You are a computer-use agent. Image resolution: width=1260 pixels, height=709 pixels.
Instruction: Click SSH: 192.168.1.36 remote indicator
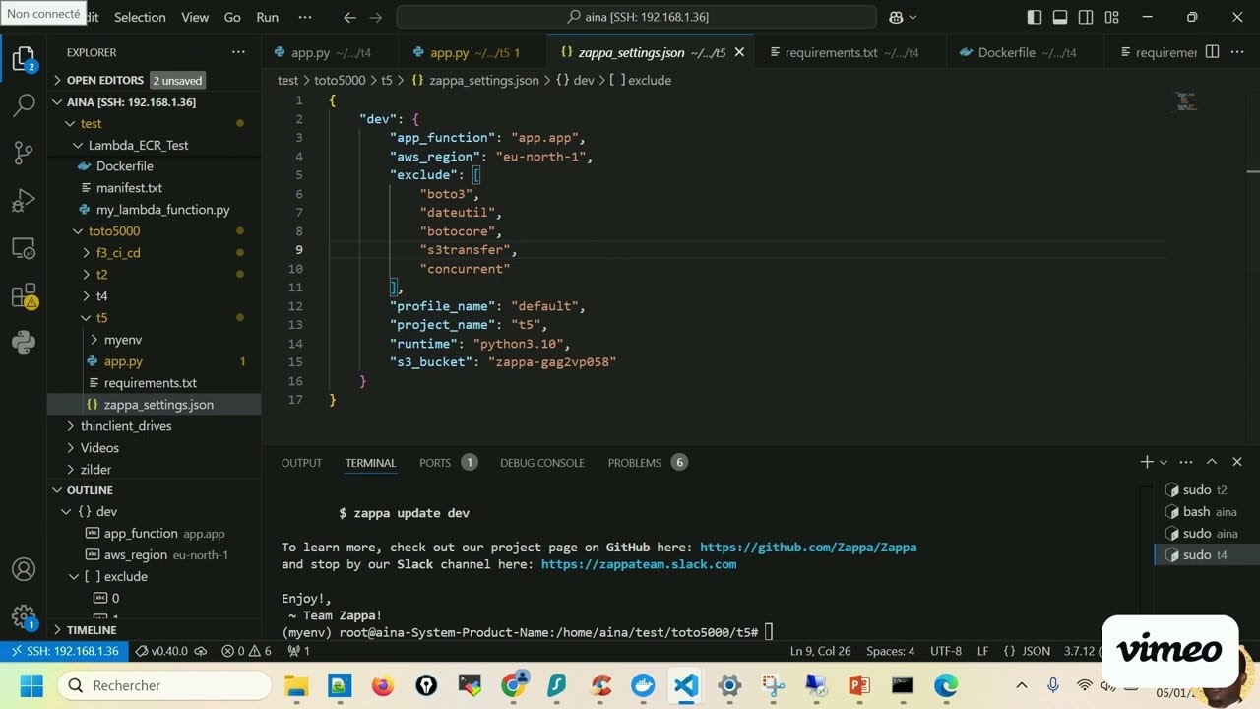pyautogui.click(x=63, y=651)
